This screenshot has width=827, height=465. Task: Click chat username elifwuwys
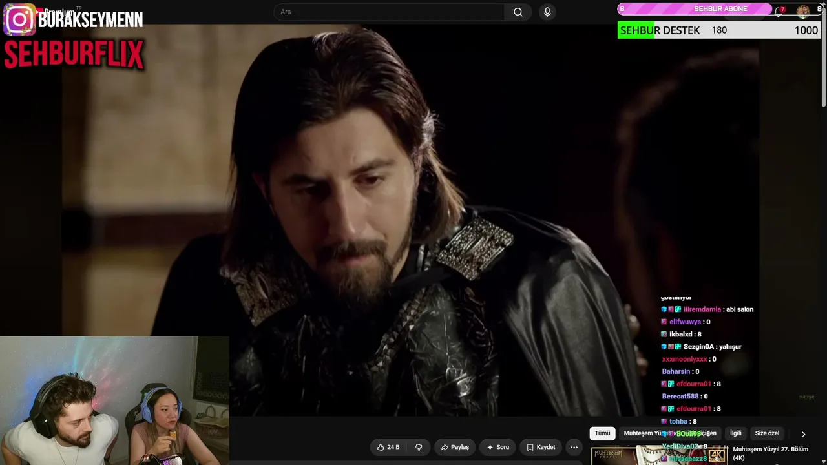tap(685, 322)
